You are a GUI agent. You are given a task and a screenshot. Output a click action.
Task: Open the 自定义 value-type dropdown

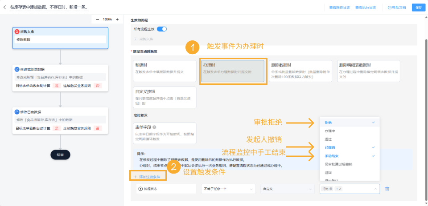click(288, 189)
